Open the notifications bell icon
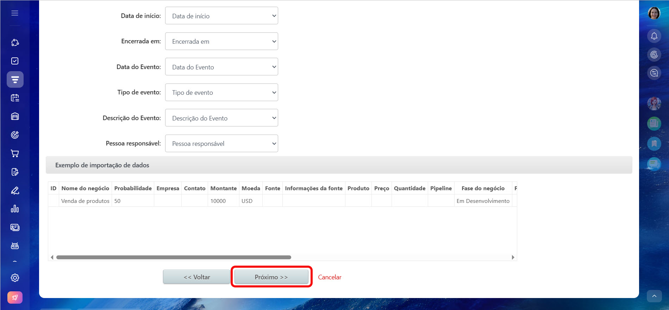This screenshot has width=669, height=310. (x=654, y=36)
